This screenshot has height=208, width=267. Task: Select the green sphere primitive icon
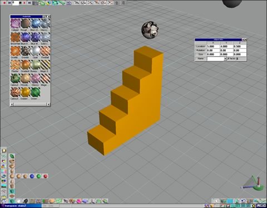(39, 176)
